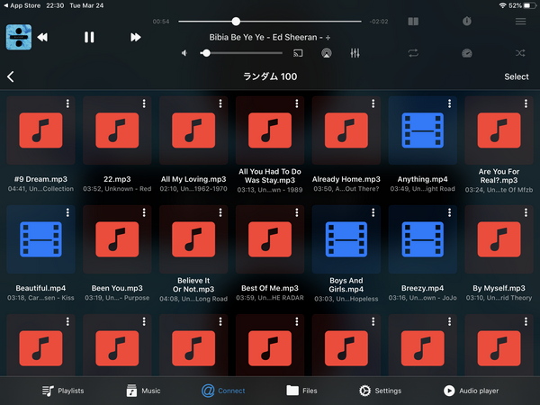Open the Chromecast casting icon
The image size is (540, 405).
(x=298, y=53)
